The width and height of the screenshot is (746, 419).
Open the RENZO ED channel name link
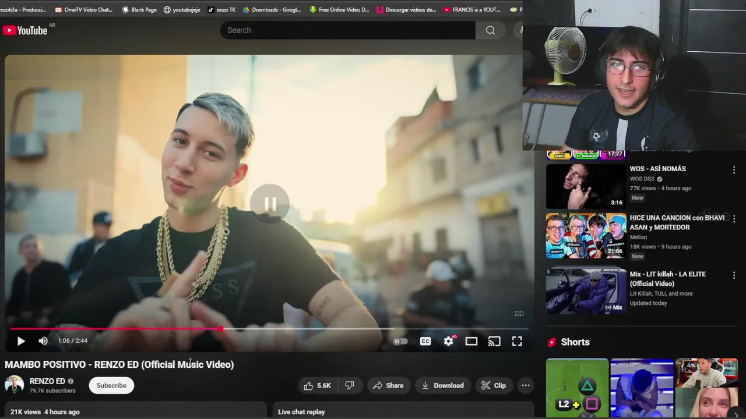click(x=47, y=381)
